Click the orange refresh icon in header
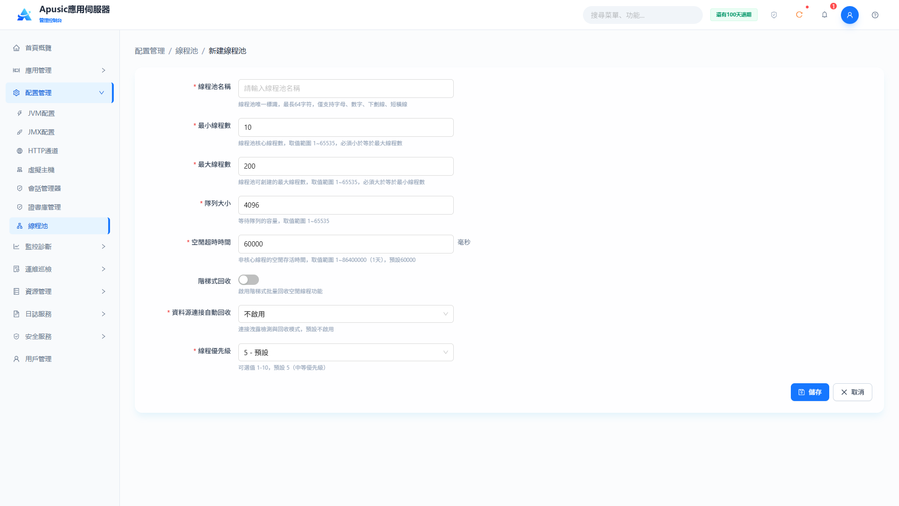 pos(799,15)
